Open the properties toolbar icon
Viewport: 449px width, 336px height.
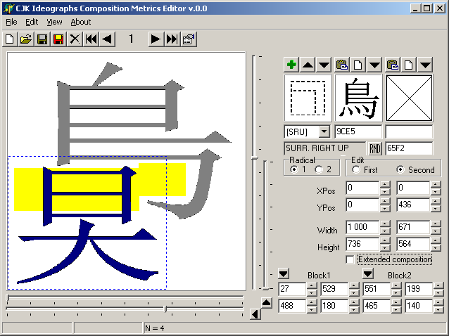point(189,39)
